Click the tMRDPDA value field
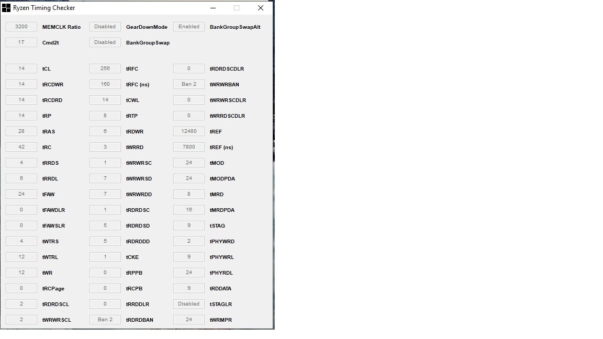Screen dimensions: 603x339 click(x=189, y=210)
